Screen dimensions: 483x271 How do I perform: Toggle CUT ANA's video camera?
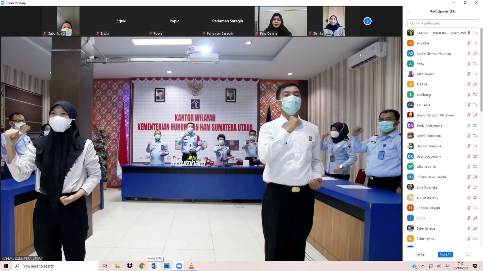pyautogui.click(x=475, y=105)
